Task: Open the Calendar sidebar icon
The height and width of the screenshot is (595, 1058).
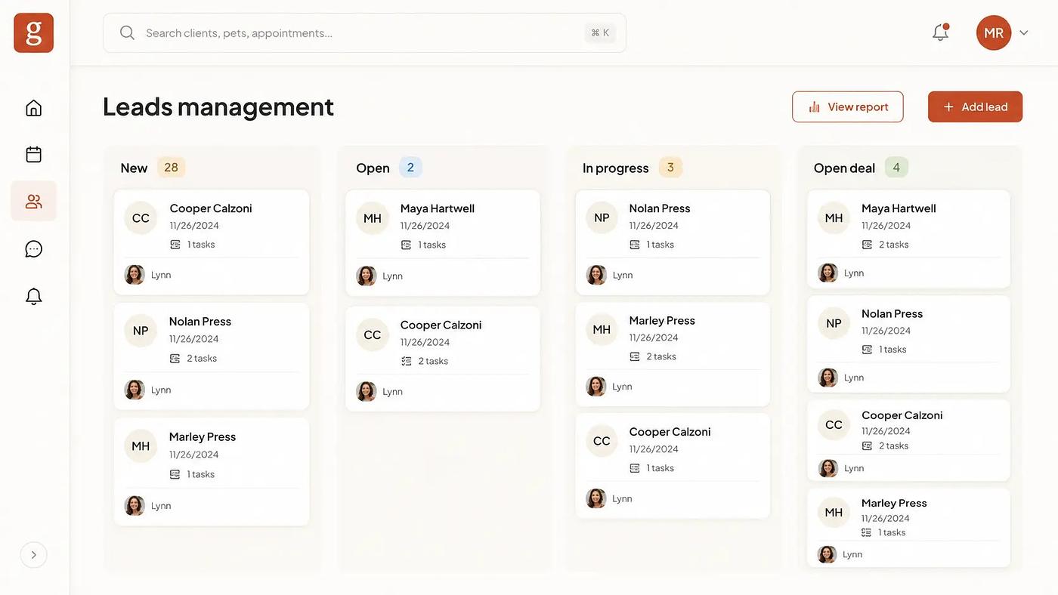Action: tap(33, 155)
